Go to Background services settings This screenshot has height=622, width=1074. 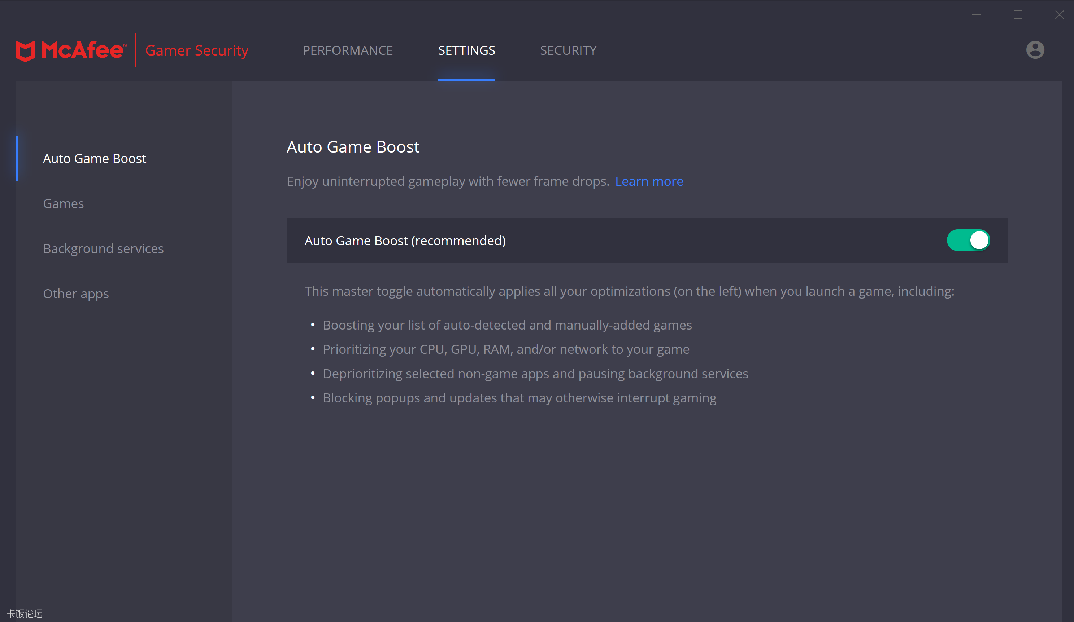tap(103, 249)
